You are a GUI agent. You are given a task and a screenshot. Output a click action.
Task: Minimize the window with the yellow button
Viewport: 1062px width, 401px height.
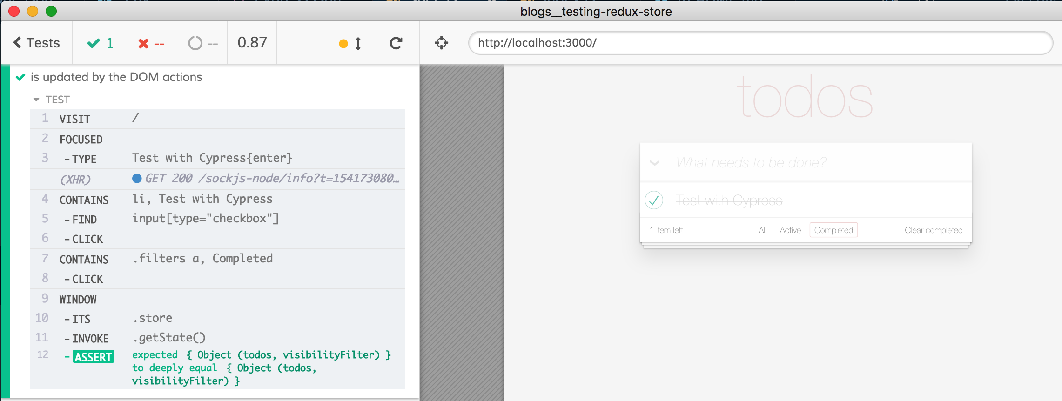(33, 11)
